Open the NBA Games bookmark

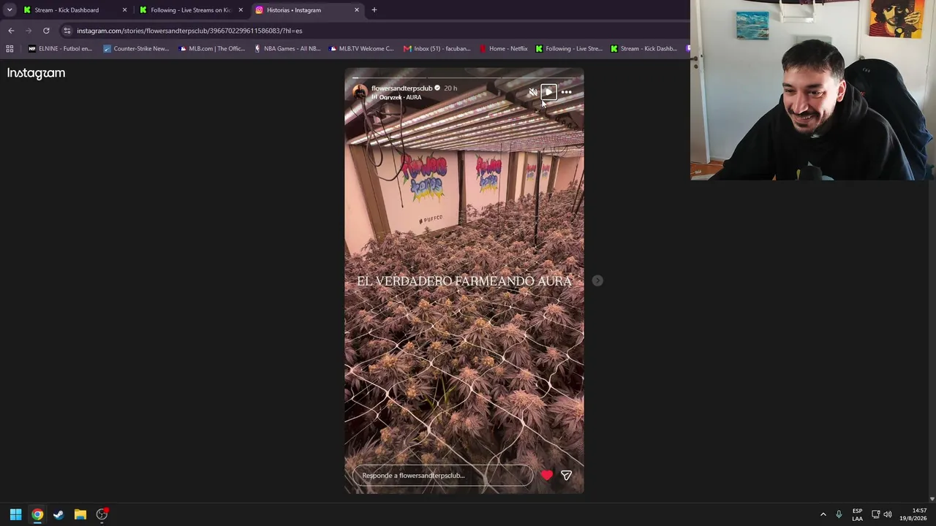[287, 49]
